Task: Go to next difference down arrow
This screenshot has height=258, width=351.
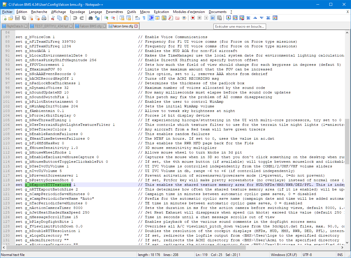Action: [262, 18]
